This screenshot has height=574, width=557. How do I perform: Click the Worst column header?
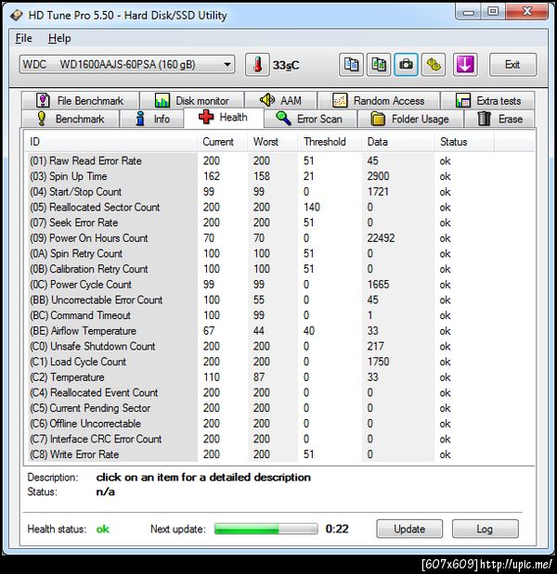272,142
